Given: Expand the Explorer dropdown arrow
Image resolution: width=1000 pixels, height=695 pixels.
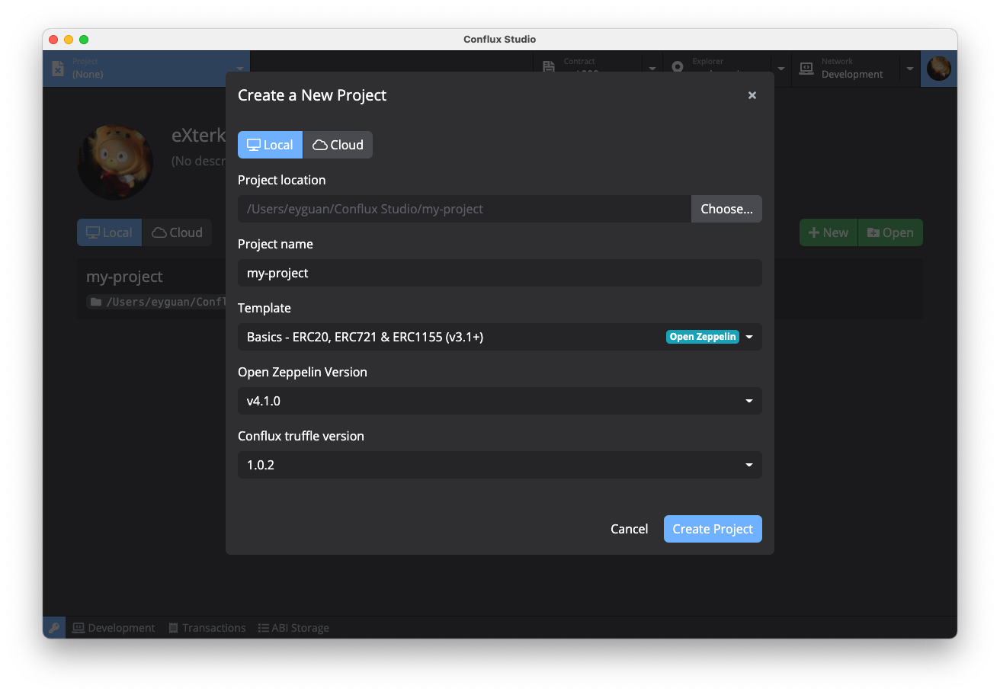Looking at the screenshot, I should click(781, 69).
